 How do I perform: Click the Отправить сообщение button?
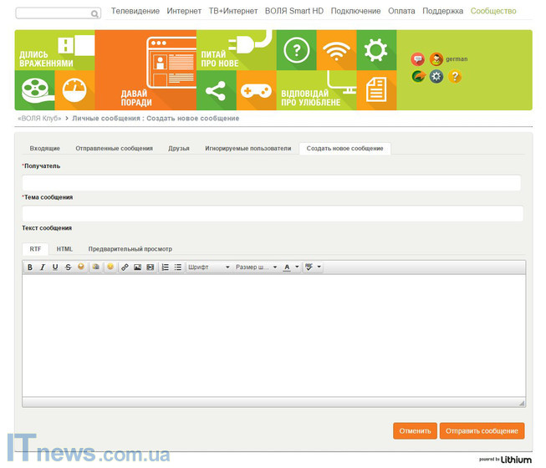[x=482, y=431]
